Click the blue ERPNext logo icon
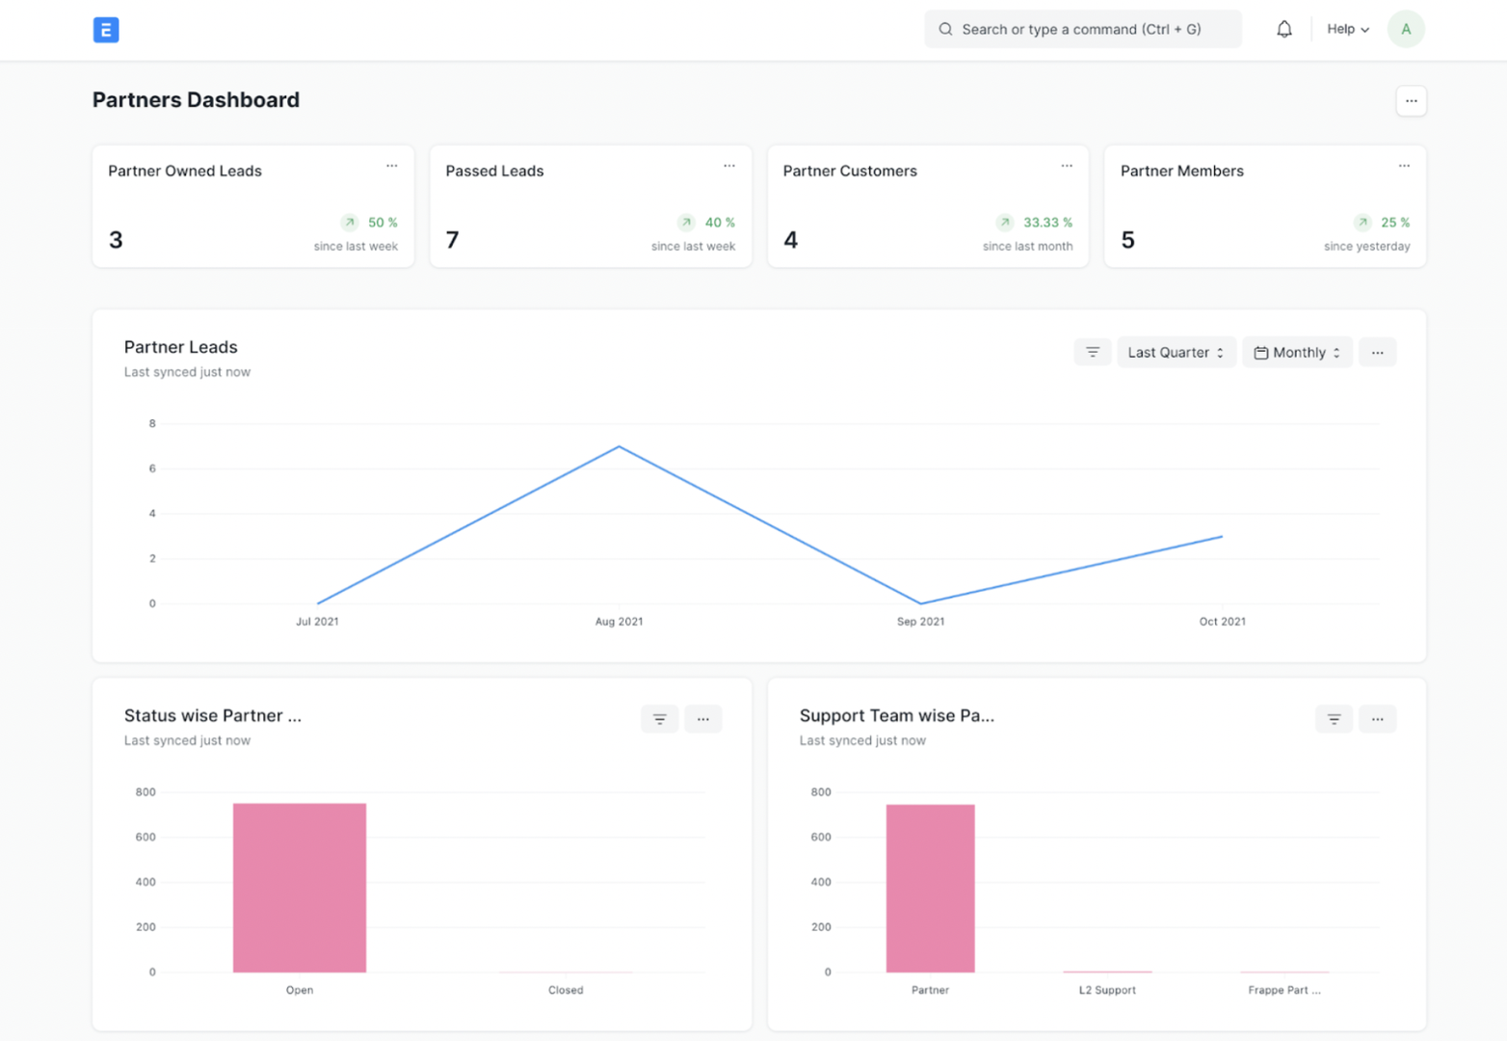 (106, 30)
